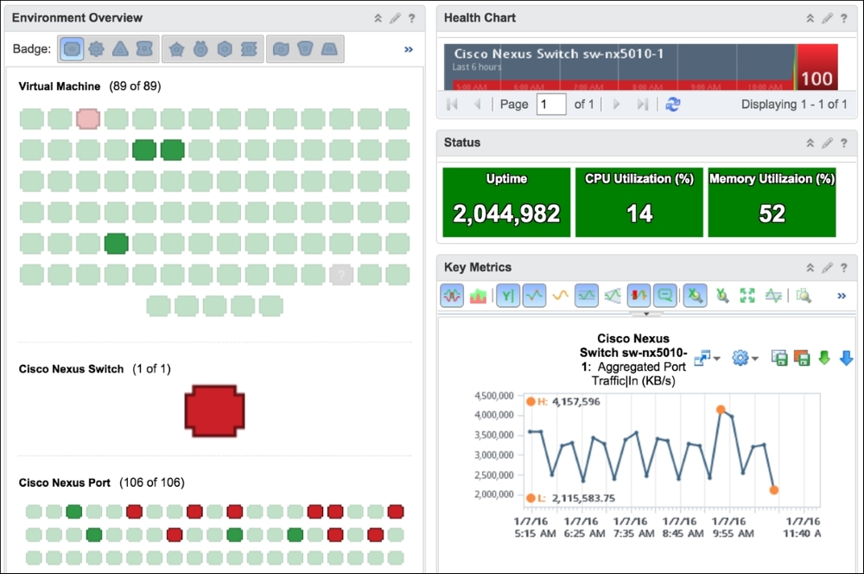Toggle zoom by X-axis icon
This screenshot has width=864, height=574.
tap(696, 296)
